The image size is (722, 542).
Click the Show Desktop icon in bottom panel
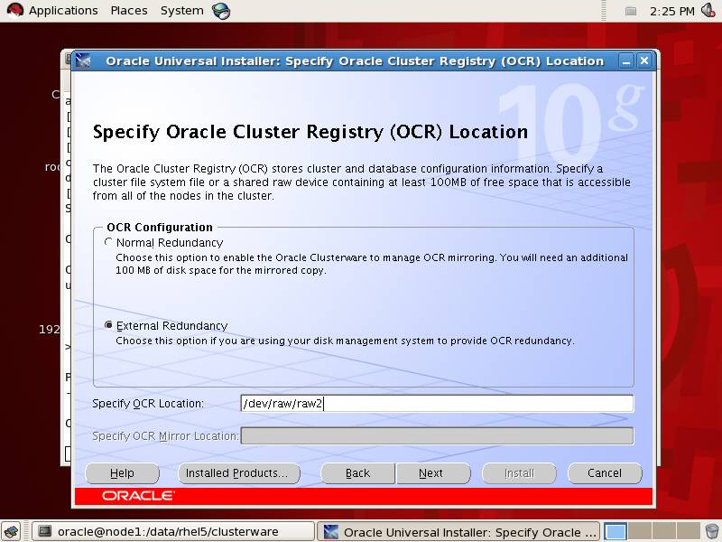point(13,532)
